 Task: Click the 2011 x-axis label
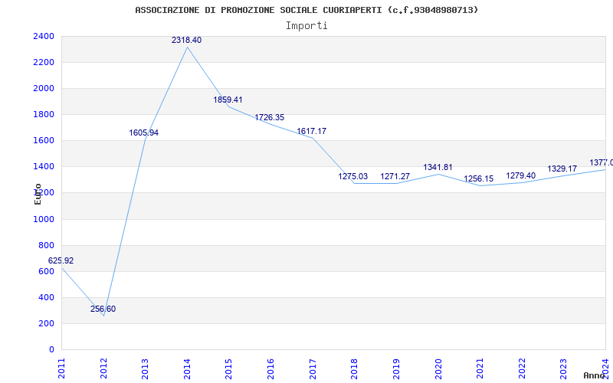pyautogui.click(x=61, y=368)
